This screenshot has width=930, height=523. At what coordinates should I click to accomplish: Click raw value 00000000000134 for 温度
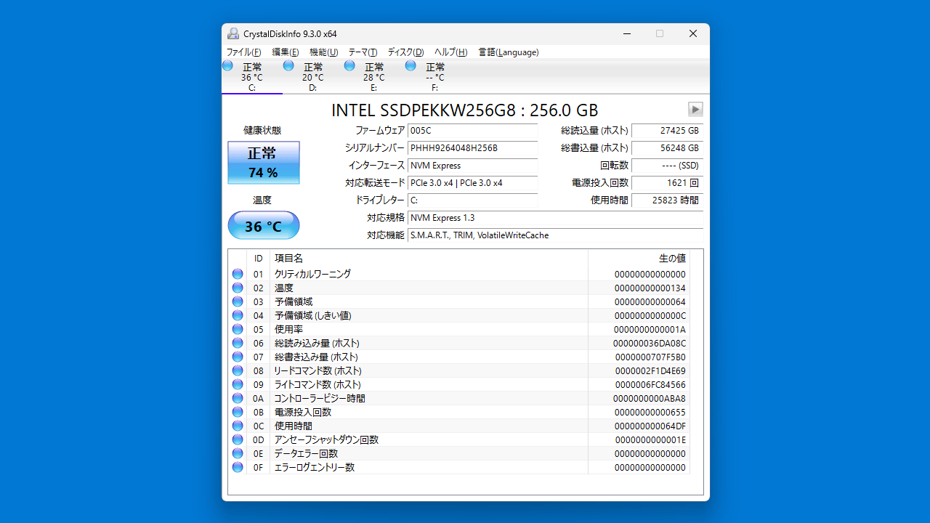(650, 288)
